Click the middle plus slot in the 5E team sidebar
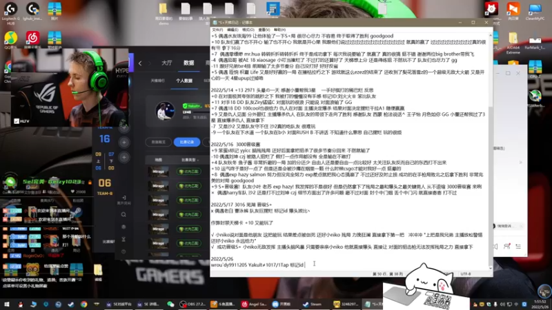 [x=124, y=143]
